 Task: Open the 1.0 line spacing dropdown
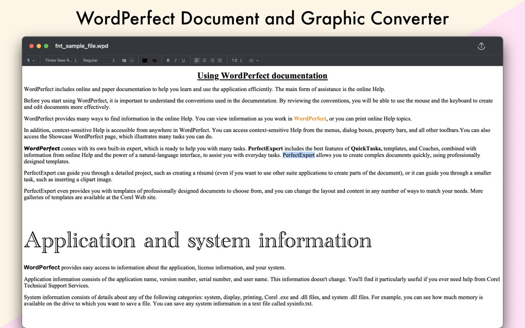[237, 61]
